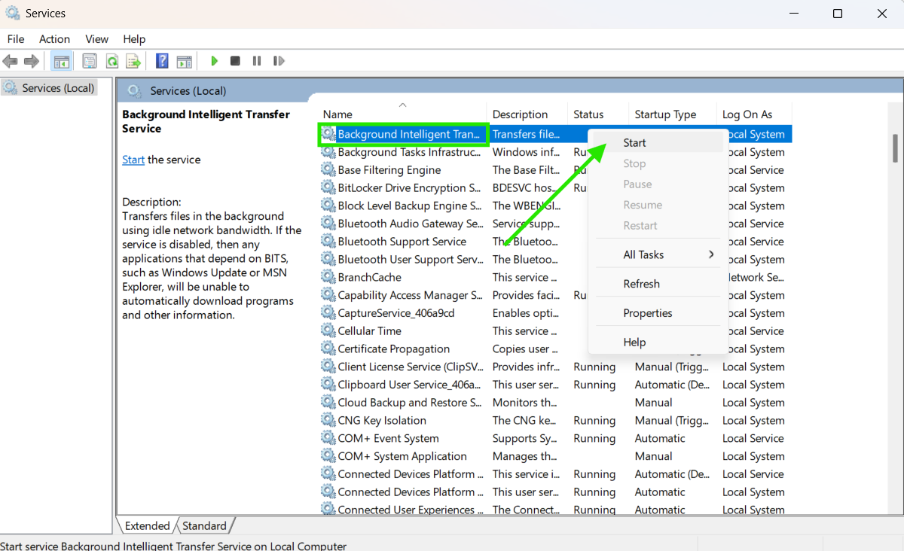The image size is (904, 551).
Task: Click the gear icon beside Background Tasks Infrastructure
Action: click(328, 152)
